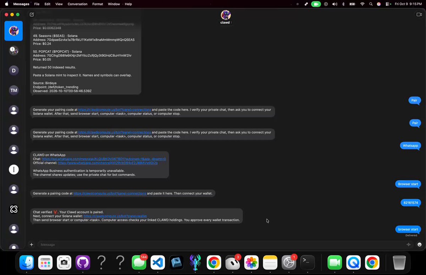
Task: Open the clawdcompute wallet panel link
Action: pos(115,216)
